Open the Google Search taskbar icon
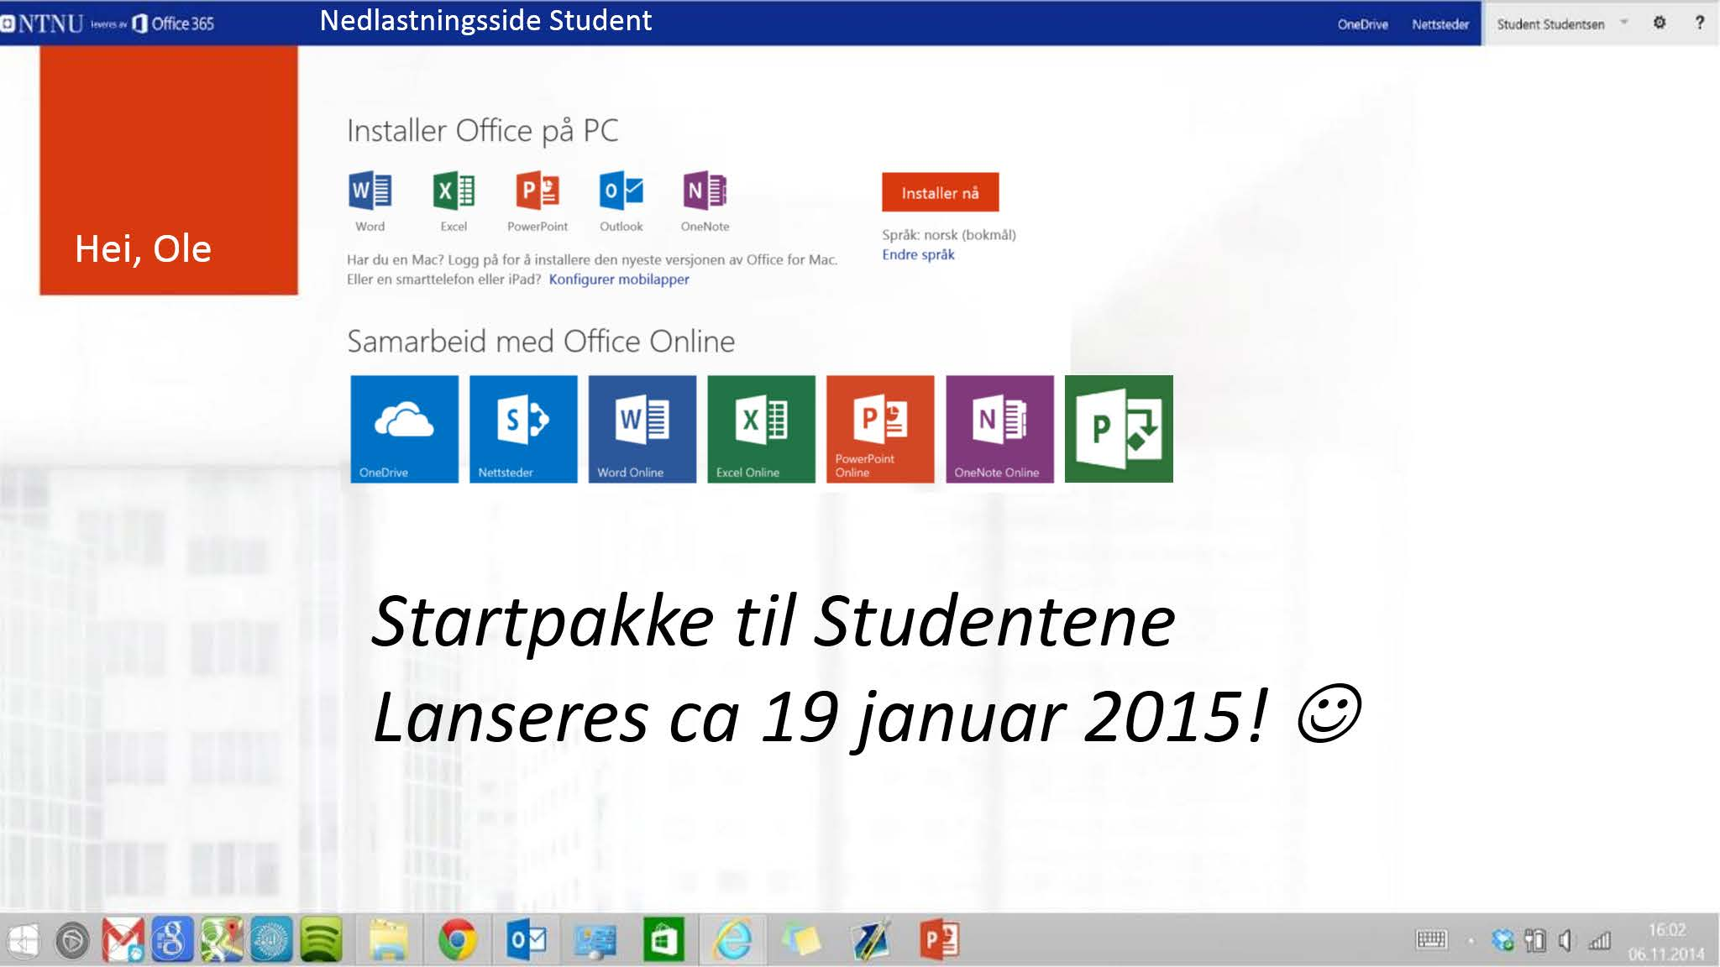The height and width of the screenshot is (967, 1720). (x=171, y=940)
